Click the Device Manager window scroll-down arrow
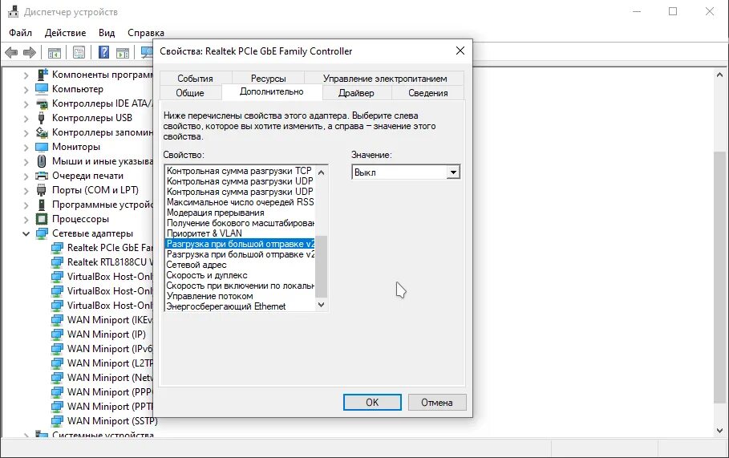Screen dimensions: 729x458 pos(719,430)
